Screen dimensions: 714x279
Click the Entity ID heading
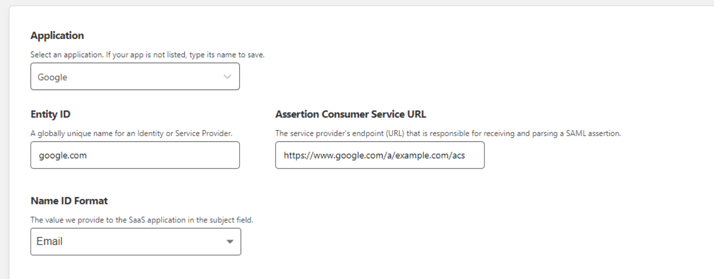click(x=50, y=114)
